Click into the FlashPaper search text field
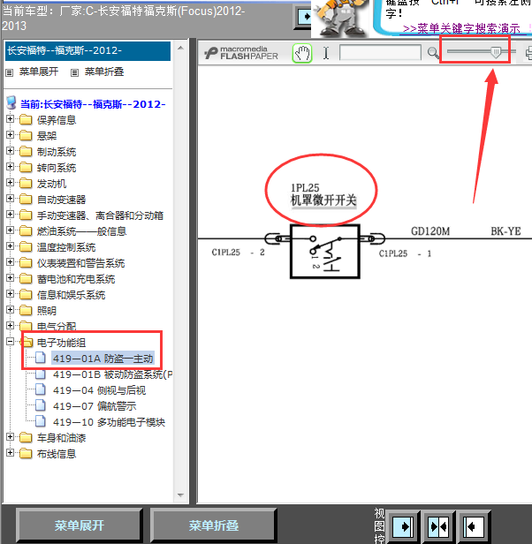The image size is (532, 544). pos(380,53)
